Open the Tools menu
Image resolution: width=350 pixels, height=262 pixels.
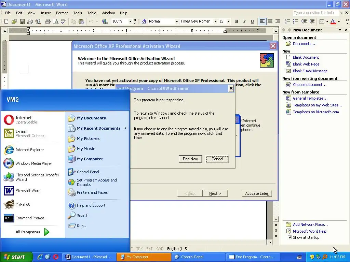tap(78, 13)
